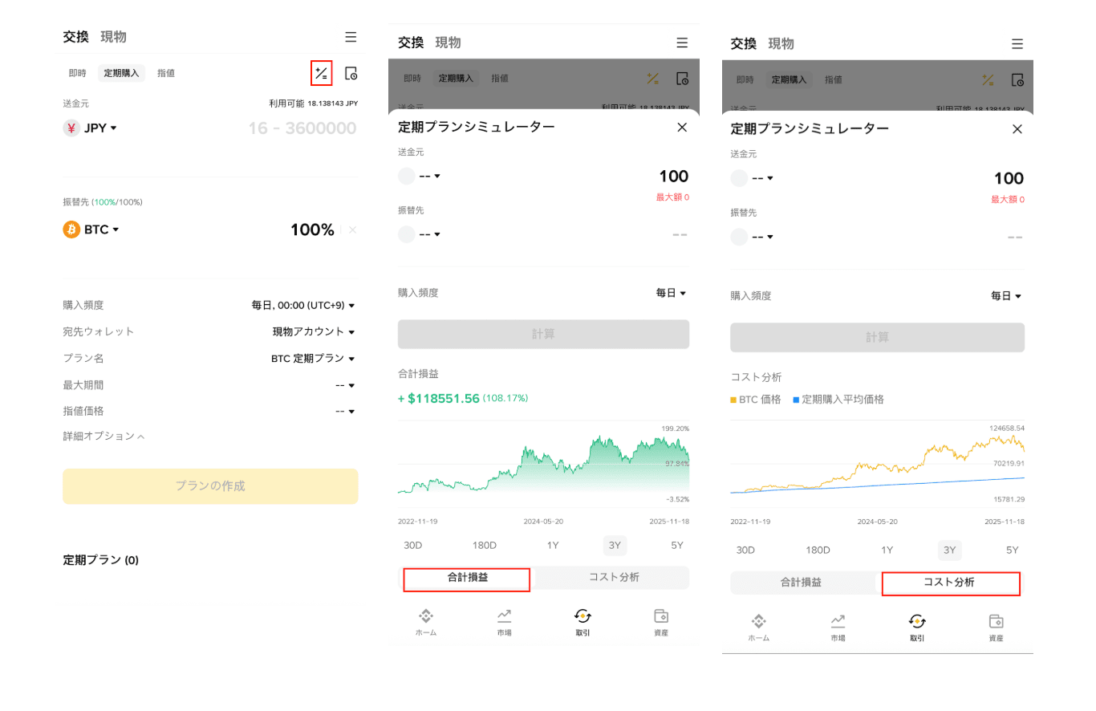
Task: Click JPY amount input field
Action: (302, 128)
